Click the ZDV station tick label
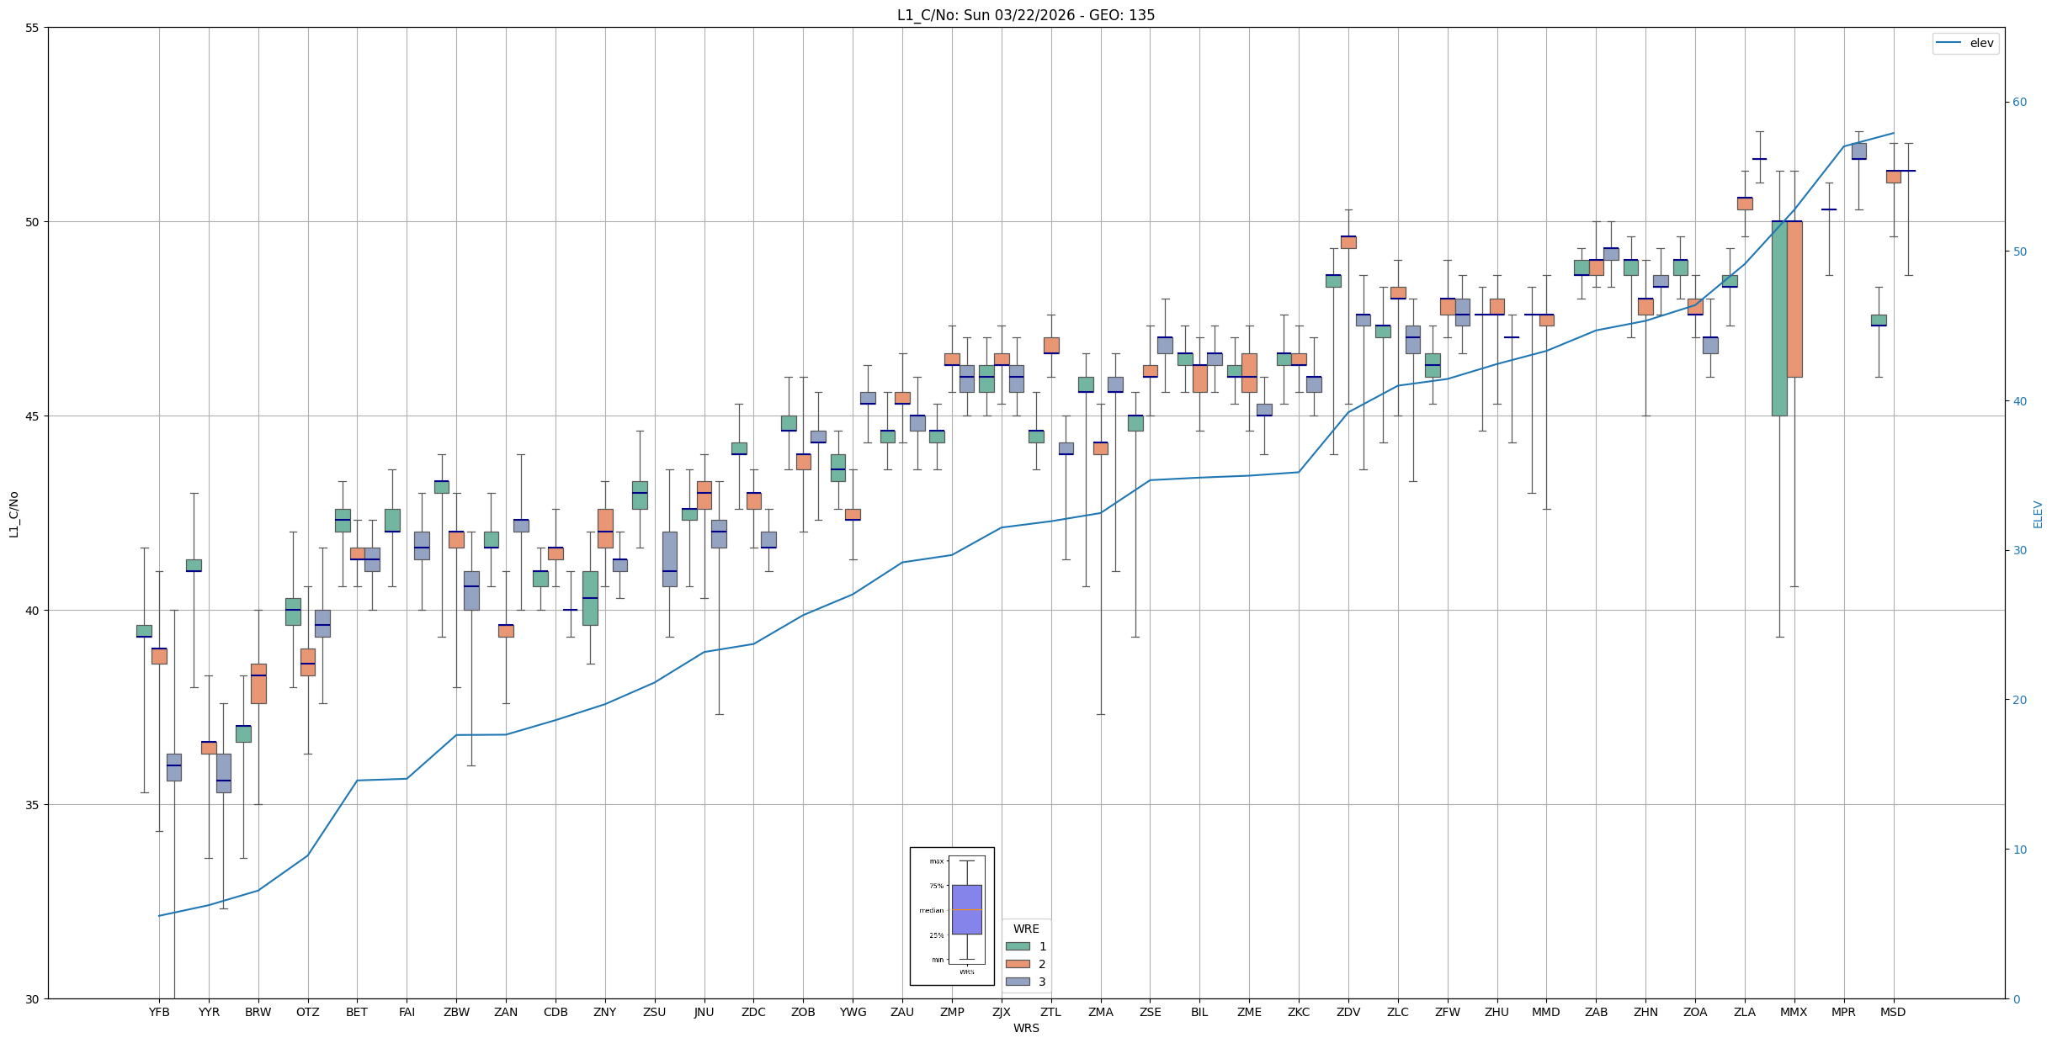Image resolution: width=2052 pixels, height=1043 pixels. point(1348,1012)
